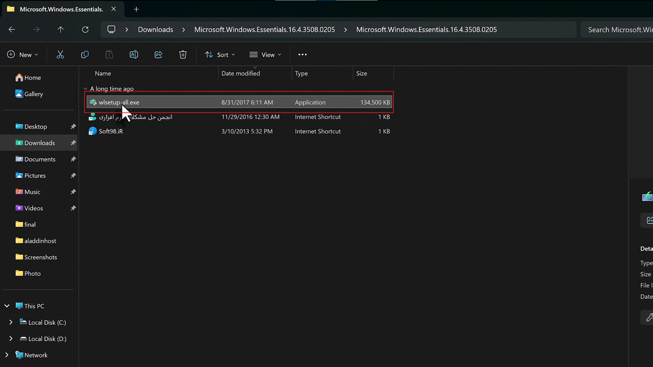
Task: Click the pin icon beside Music
Action: (x=73, y=192)
